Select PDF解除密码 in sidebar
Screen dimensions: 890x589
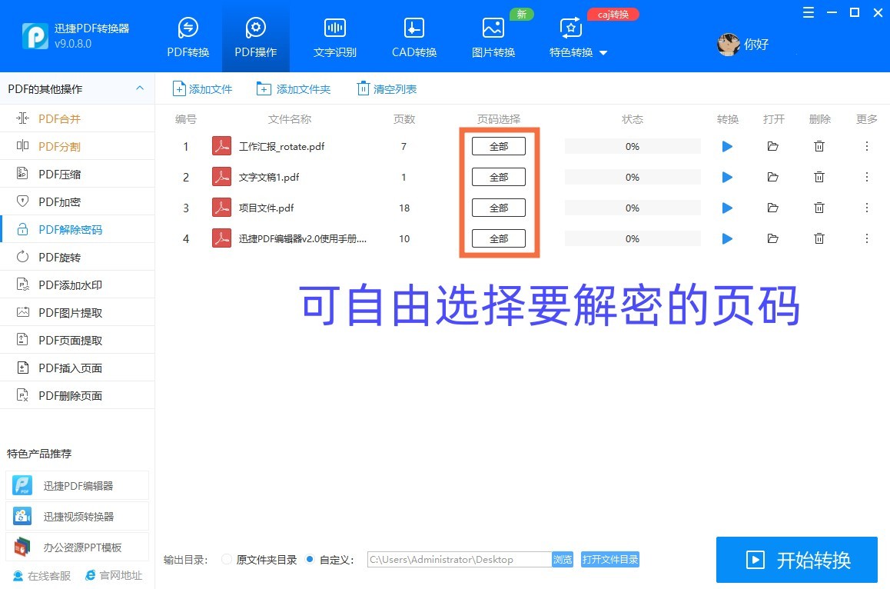pos(77,229)
